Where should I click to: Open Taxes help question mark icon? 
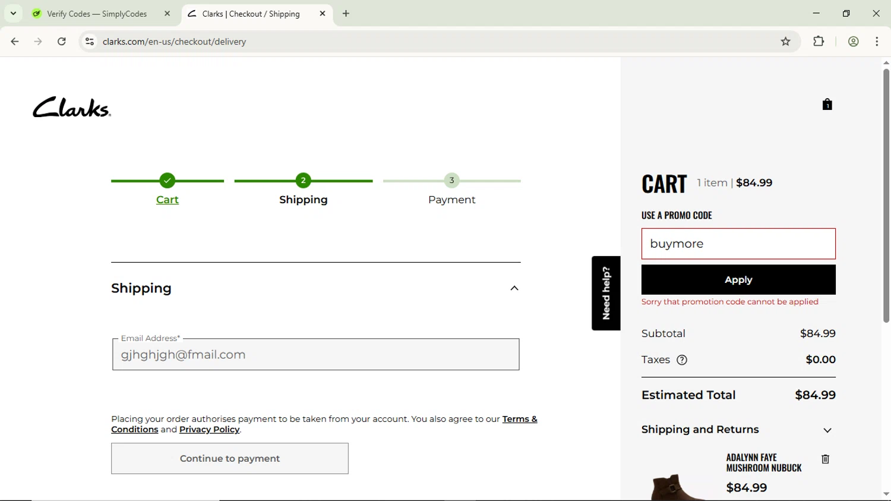pos(682,360)
